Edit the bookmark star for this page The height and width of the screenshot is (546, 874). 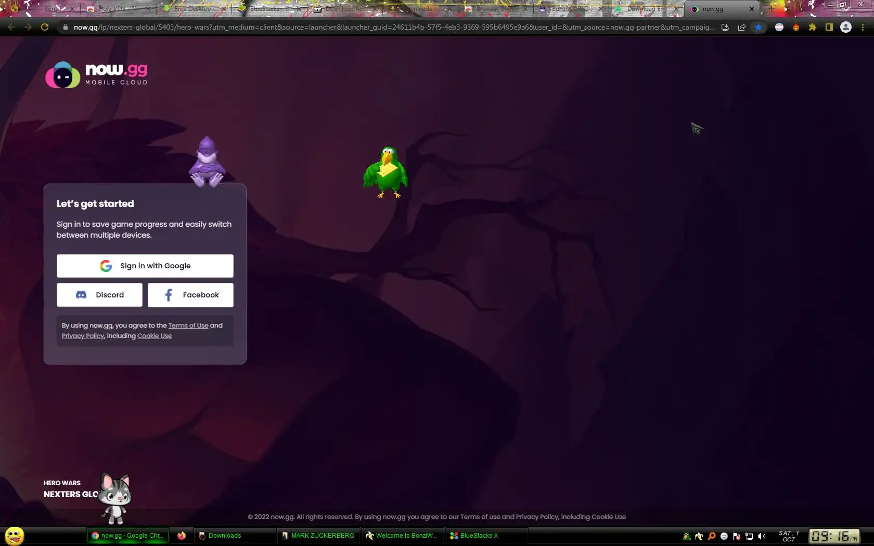click(x=759, y=27)
